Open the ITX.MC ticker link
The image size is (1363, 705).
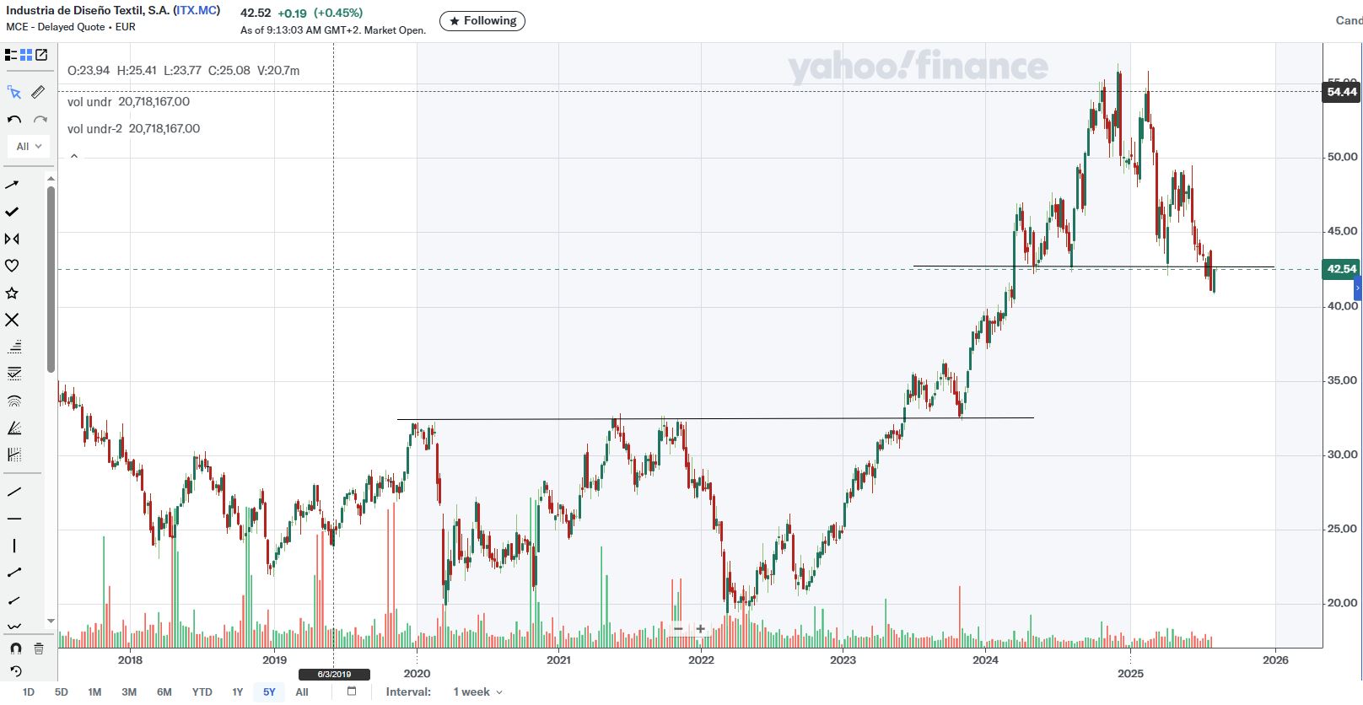[x=197, y=10]
